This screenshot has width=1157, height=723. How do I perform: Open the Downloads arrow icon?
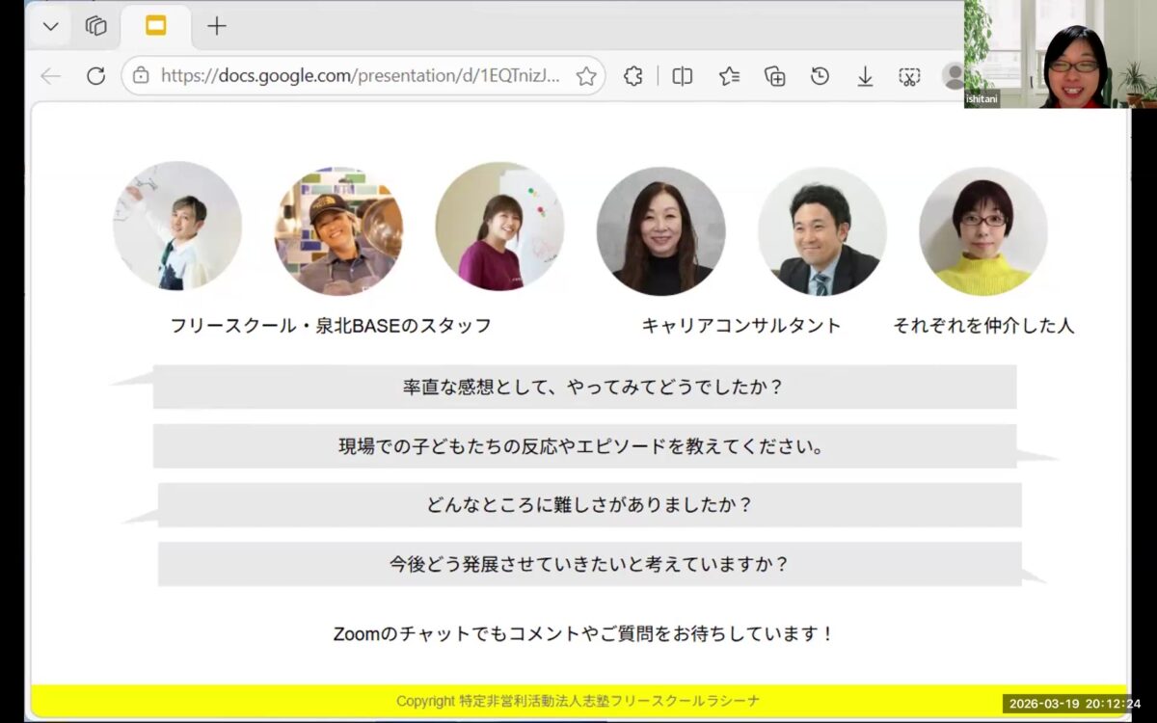865,76
